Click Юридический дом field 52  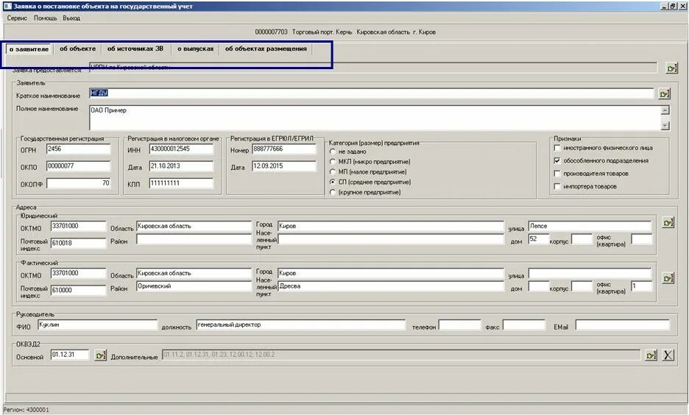click(538, 239)
